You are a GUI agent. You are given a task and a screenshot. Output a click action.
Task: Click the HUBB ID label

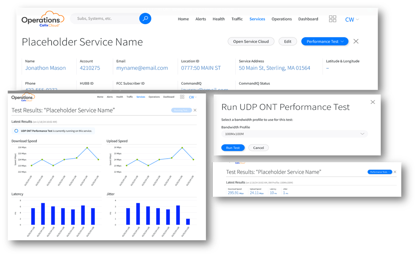pos(87,84)
